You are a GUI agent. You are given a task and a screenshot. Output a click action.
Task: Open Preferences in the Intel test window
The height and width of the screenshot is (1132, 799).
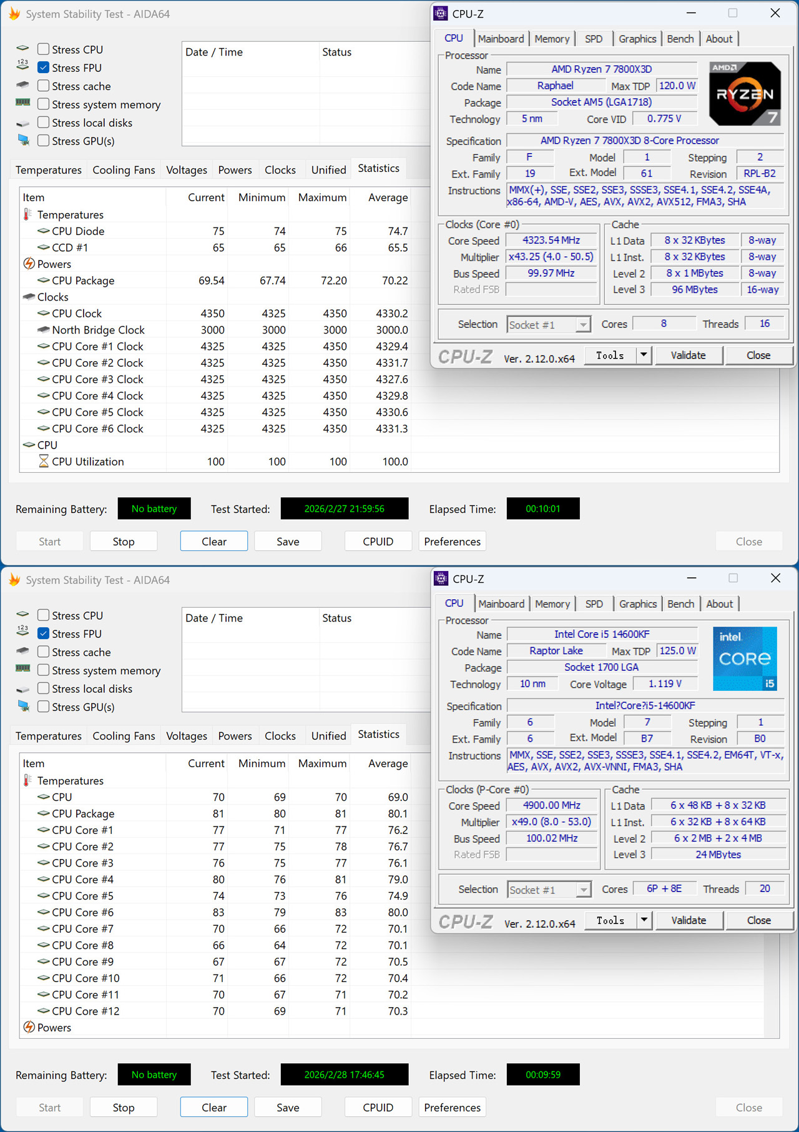(x=453, y=1108)
